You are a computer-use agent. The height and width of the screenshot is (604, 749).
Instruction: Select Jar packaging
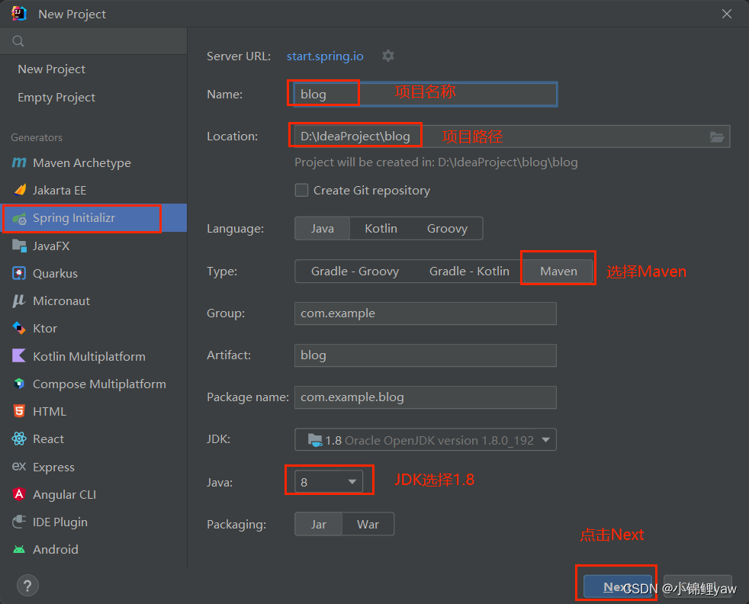click(319, 524)
